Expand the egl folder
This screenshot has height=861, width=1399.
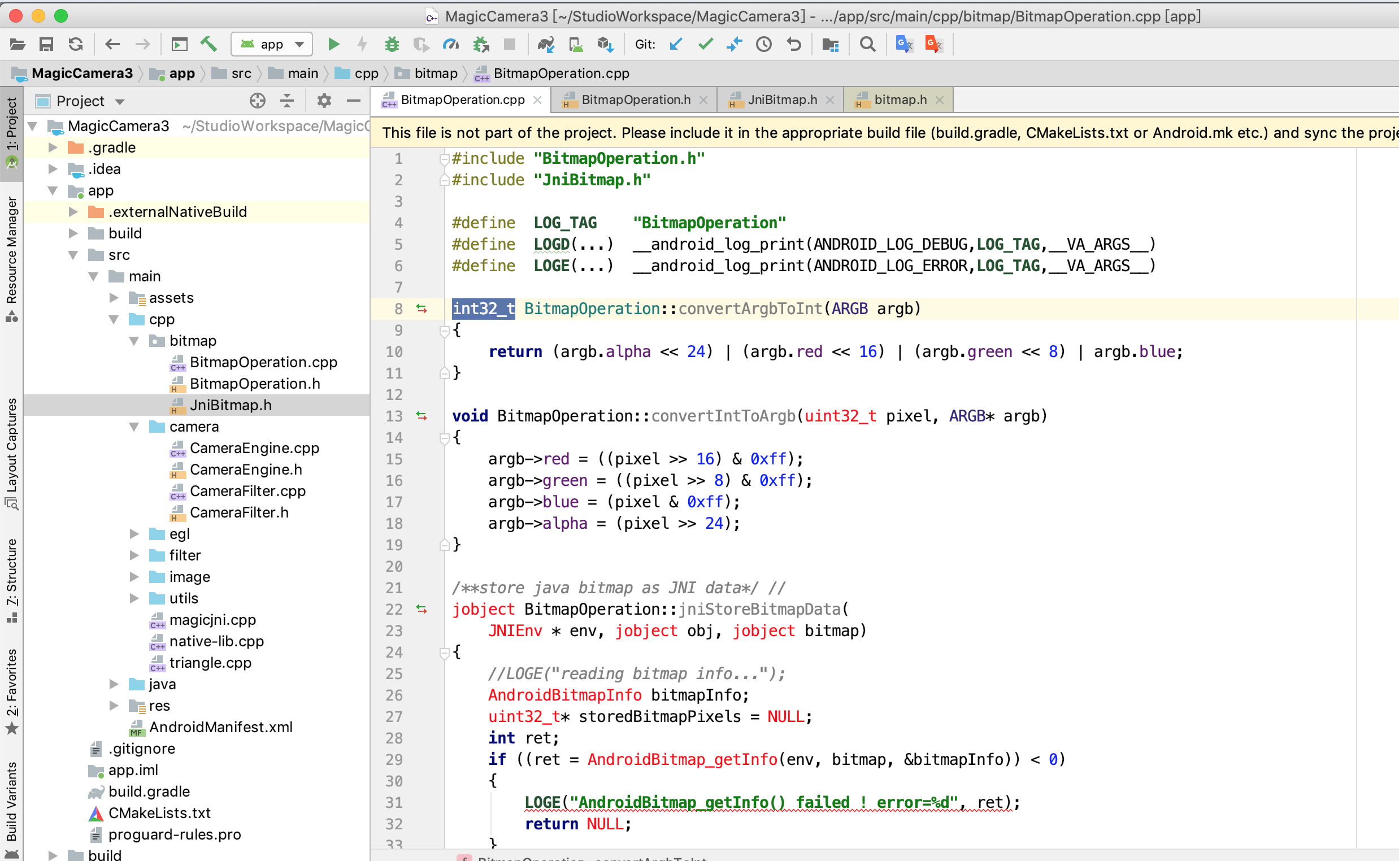click(x=134, y=533)
